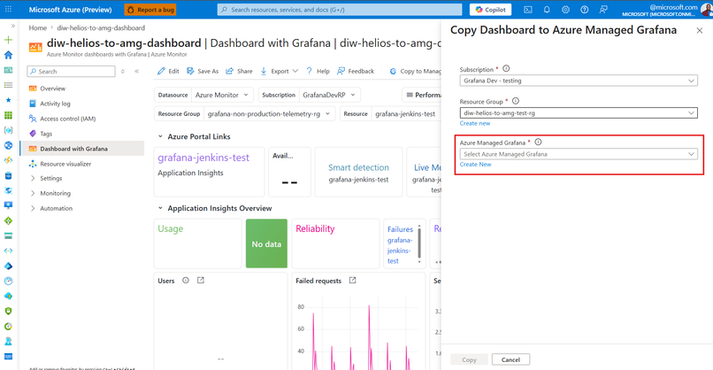
Task: Click in the portal search resources field
Action: coord(336,10)
